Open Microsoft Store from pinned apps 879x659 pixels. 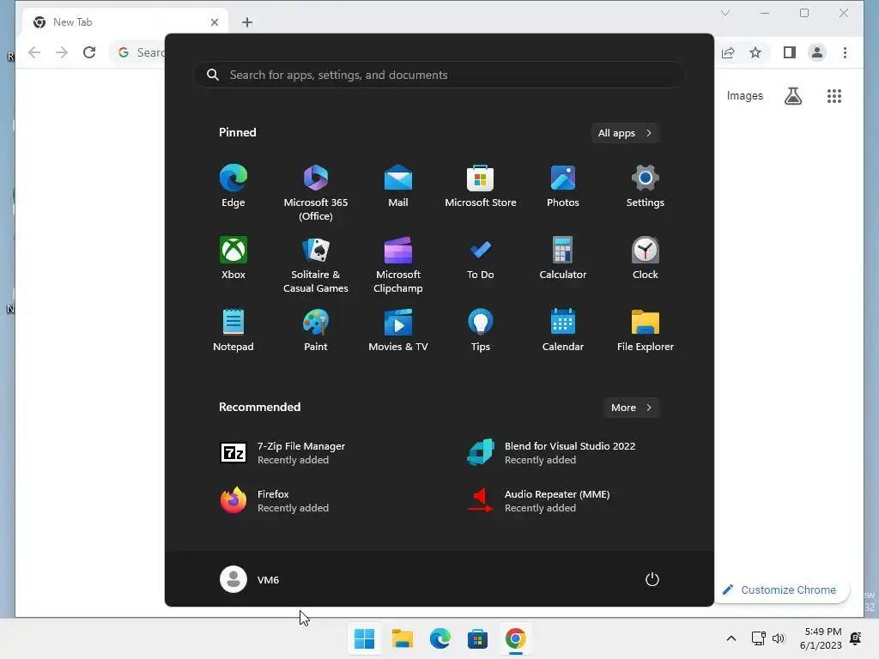click(481, 186)
